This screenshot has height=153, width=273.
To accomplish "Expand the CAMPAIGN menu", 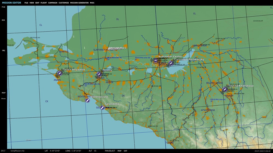I will click(53, 3).
